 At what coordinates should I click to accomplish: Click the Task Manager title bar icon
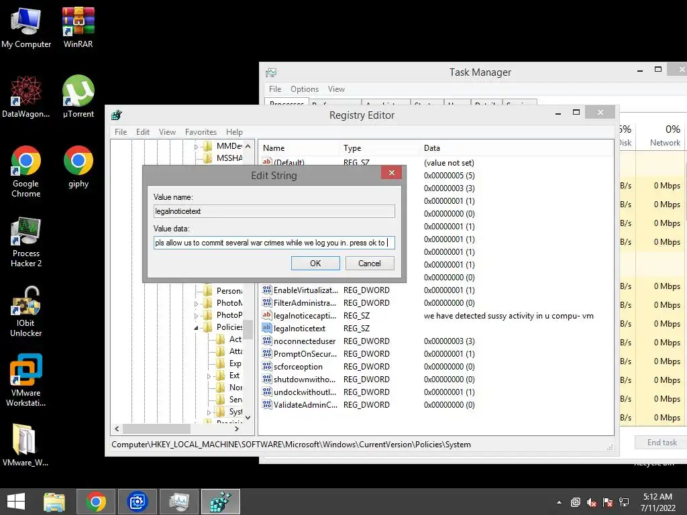pyautogui.click(x=271, y=72)
